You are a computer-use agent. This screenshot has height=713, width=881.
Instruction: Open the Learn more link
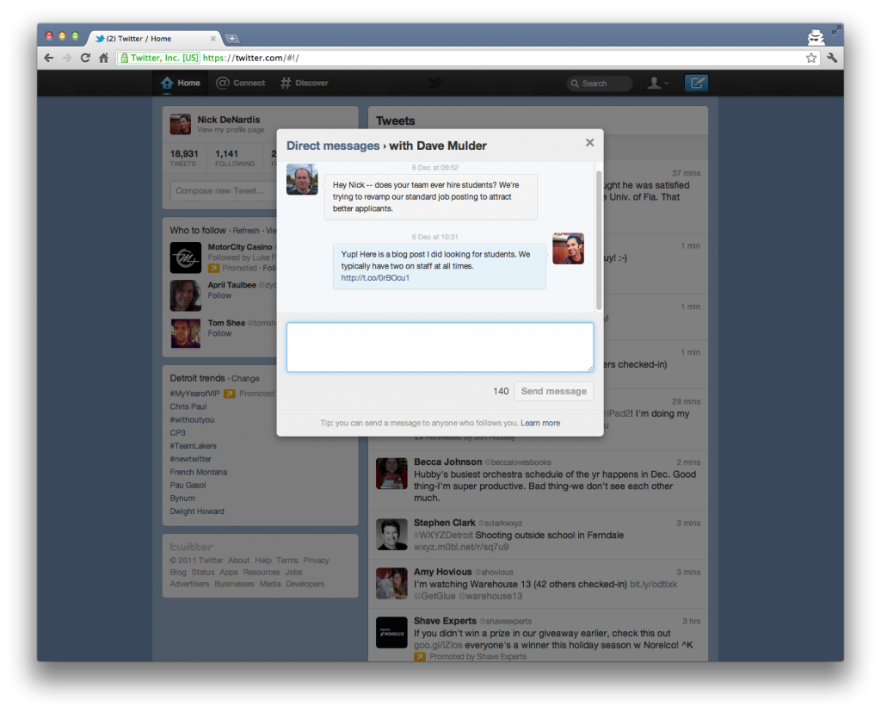(x=540, y=423)
